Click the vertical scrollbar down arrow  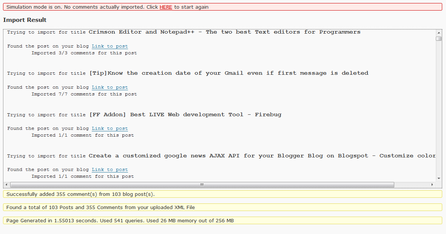coord(439,179)
